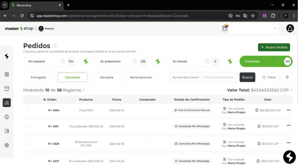Bookmark this page with the star icon
Image resolution: width=298 pixels, height=167 pixels.
click(253, 16)
